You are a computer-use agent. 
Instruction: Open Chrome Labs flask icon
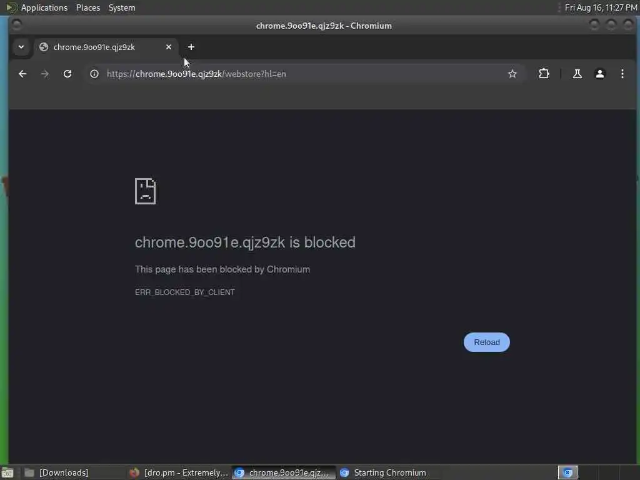577,74
